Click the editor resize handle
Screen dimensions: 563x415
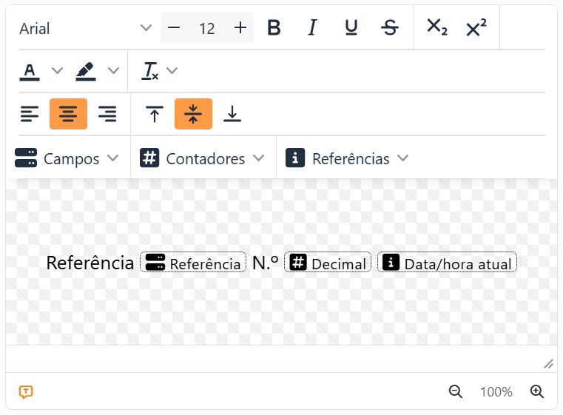[548, 364]
